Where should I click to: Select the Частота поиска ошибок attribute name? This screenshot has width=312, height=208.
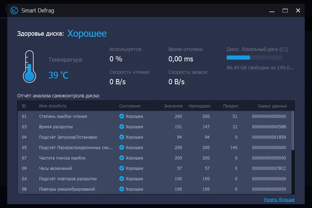[62, 158]
